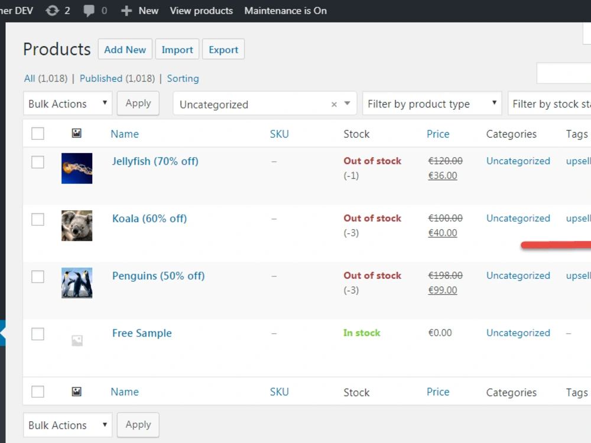Tick the Jellyfish (70% off) checkbox
This screenshot has height=443, width=591.
(38, 162)
